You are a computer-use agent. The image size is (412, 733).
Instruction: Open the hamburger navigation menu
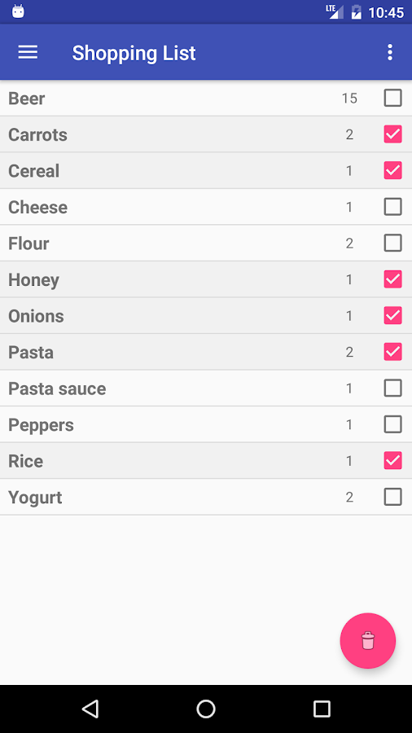(x=28, y=52)
